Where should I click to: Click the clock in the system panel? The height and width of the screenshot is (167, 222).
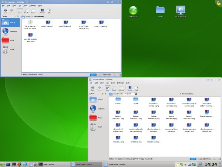tap(211, 164)
